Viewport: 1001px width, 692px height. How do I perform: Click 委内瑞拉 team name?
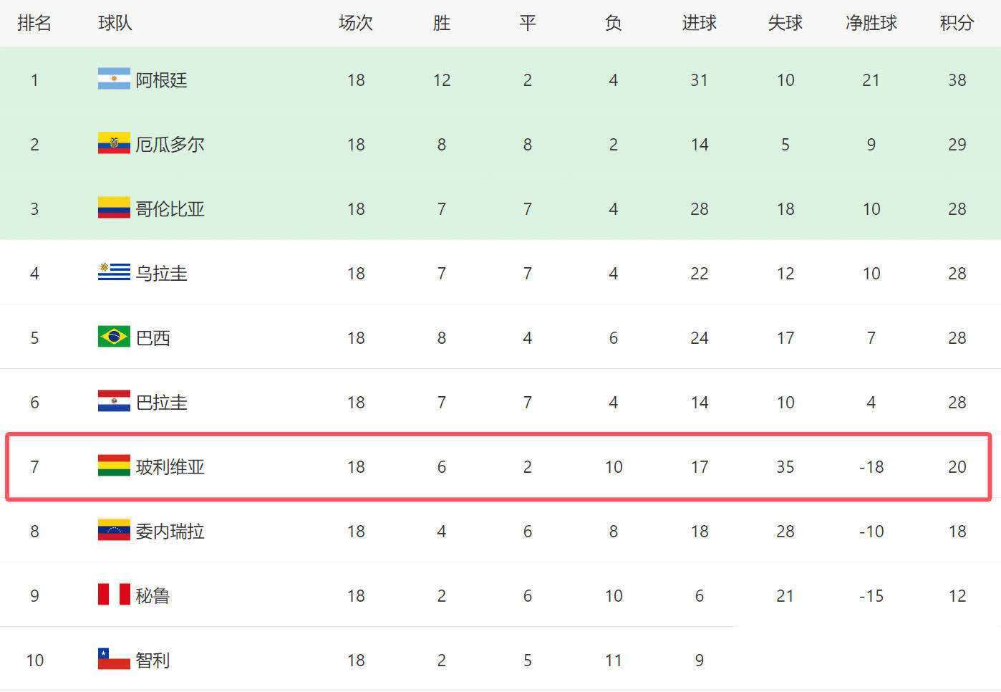(x=170, y=532)
